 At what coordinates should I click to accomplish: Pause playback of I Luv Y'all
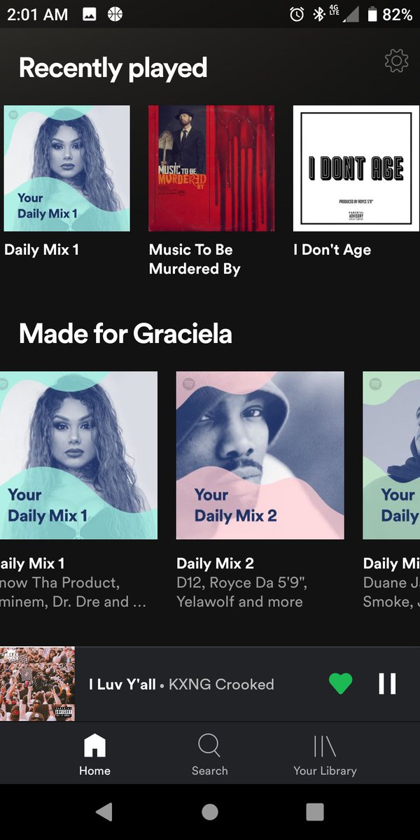(387, 683)
